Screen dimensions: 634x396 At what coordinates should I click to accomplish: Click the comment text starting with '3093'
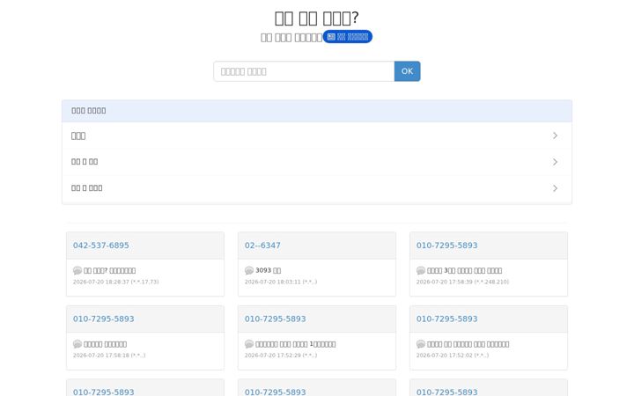coord(268,270)
